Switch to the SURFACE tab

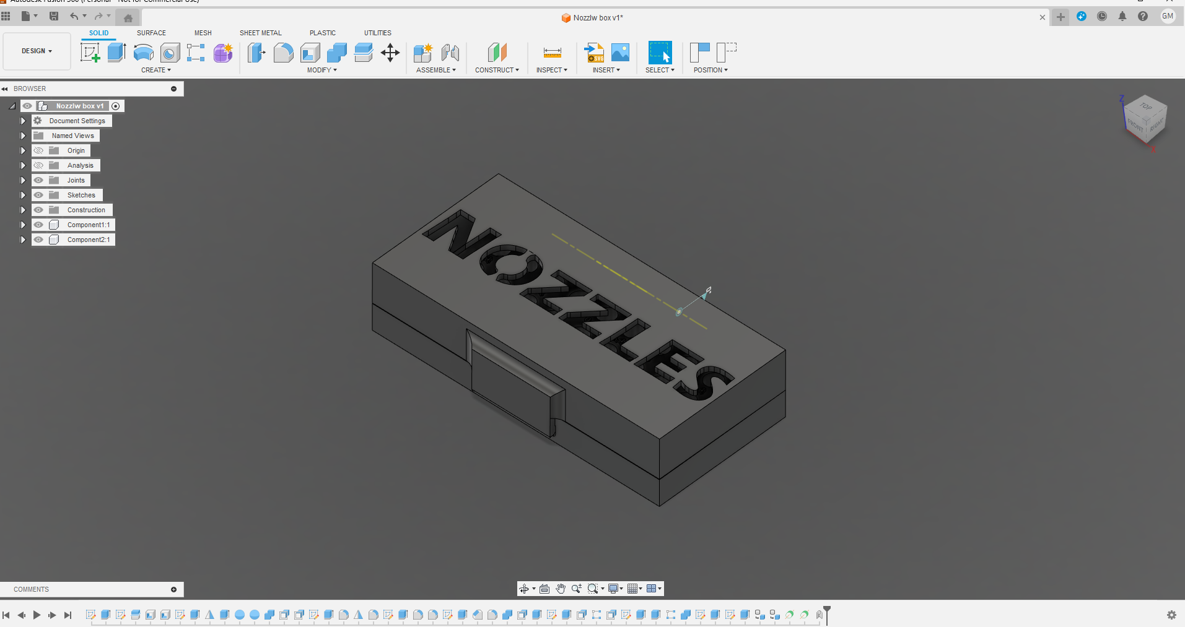point(151,33)
